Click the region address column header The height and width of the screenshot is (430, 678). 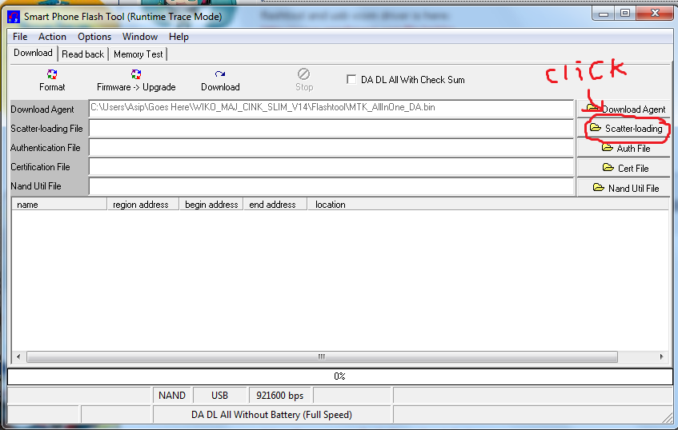tap(142, 205)
